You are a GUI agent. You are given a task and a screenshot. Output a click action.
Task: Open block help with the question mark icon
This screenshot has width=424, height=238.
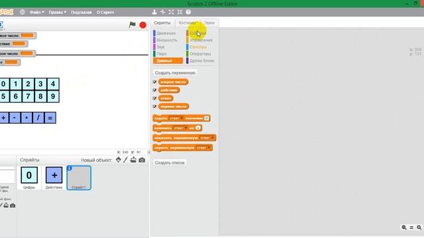pyautogui.click(x=188, y=12)
